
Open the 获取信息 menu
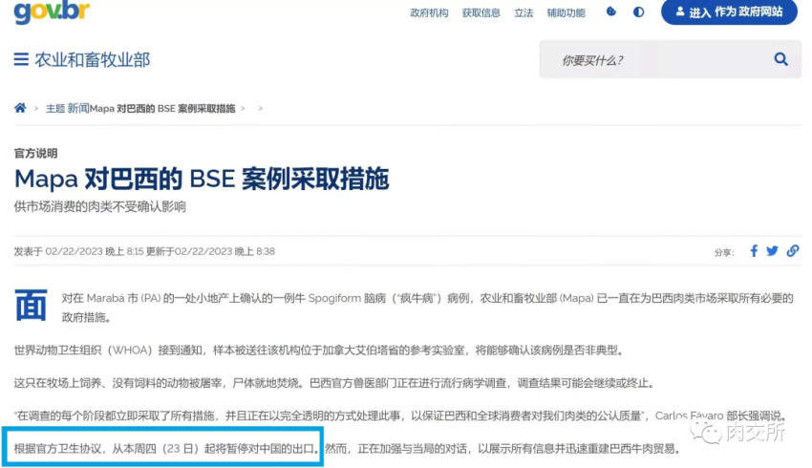pyautogui.click(x=481, y=13)
